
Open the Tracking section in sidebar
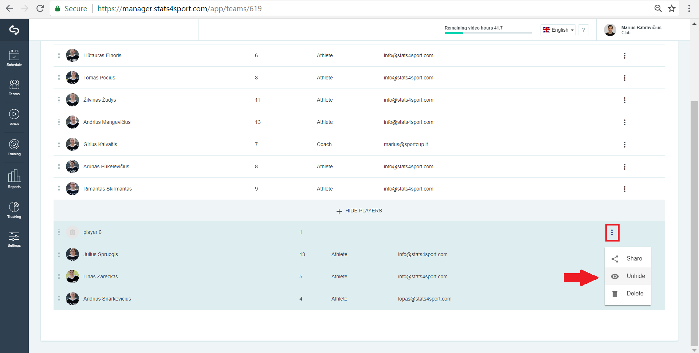point(14,210)
